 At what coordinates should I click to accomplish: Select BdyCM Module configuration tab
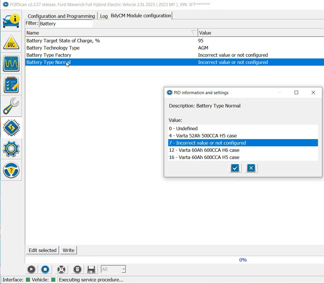141,16
